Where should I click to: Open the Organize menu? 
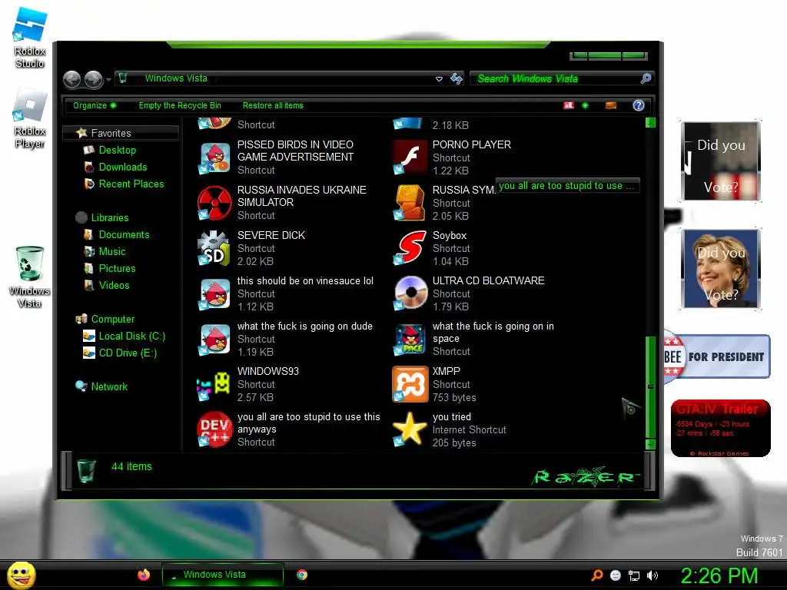[95, 105]
